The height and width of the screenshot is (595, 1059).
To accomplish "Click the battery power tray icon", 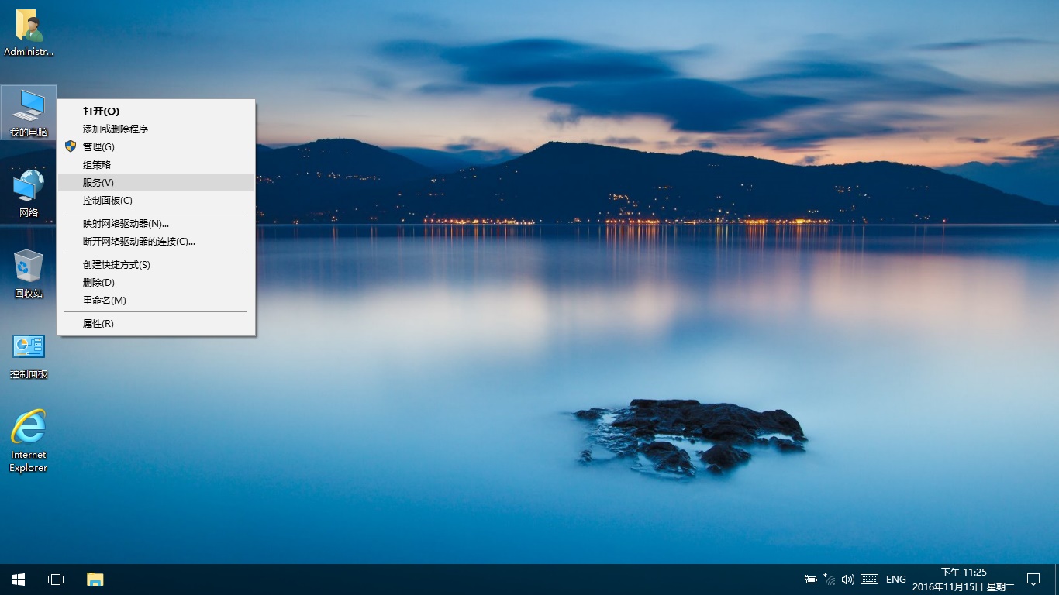I will coord(811,580).
